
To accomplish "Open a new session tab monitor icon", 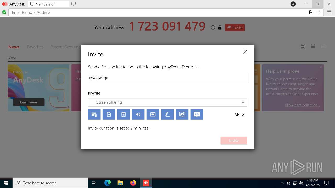I will coord(74,4).
